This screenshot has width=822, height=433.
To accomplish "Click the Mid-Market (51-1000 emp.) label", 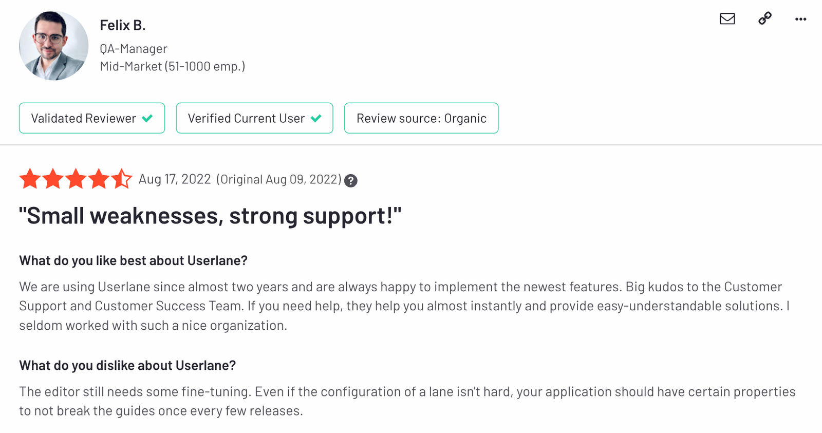I will click(173, 66).
